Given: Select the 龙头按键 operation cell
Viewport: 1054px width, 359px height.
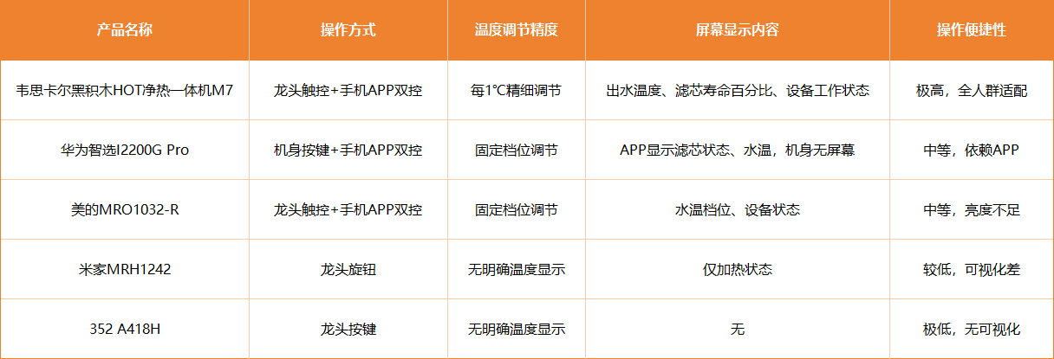Looking at the screenshot, I should point(348,329).
